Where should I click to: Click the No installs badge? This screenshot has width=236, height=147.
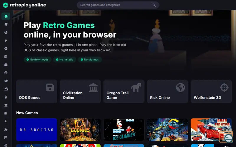click(x=65, y=60)
